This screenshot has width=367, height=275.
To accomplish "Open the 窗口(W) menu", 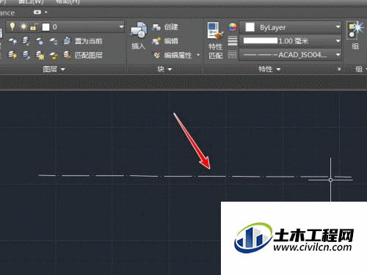I will pos(31,2).
